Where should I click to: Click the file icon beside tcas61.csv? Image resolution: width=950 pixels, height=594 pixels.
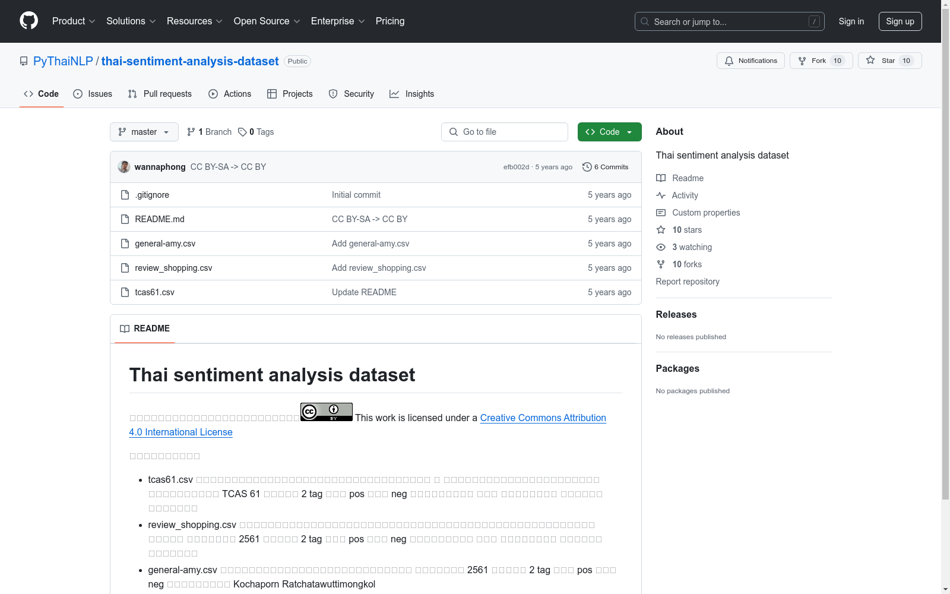point(125,292)
